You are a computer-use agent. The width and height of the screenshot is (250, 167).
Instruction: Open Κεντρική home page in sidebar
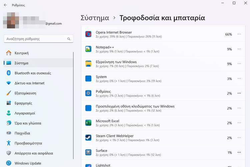pos(38,53)
